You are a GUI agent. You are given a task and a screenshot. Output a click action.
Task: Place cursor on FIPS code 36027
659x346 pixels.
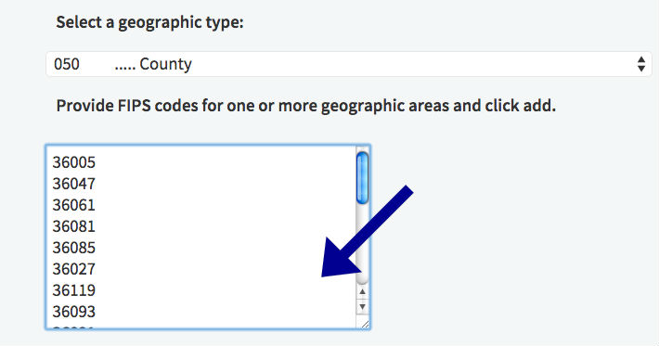click(x=74, y=269)
